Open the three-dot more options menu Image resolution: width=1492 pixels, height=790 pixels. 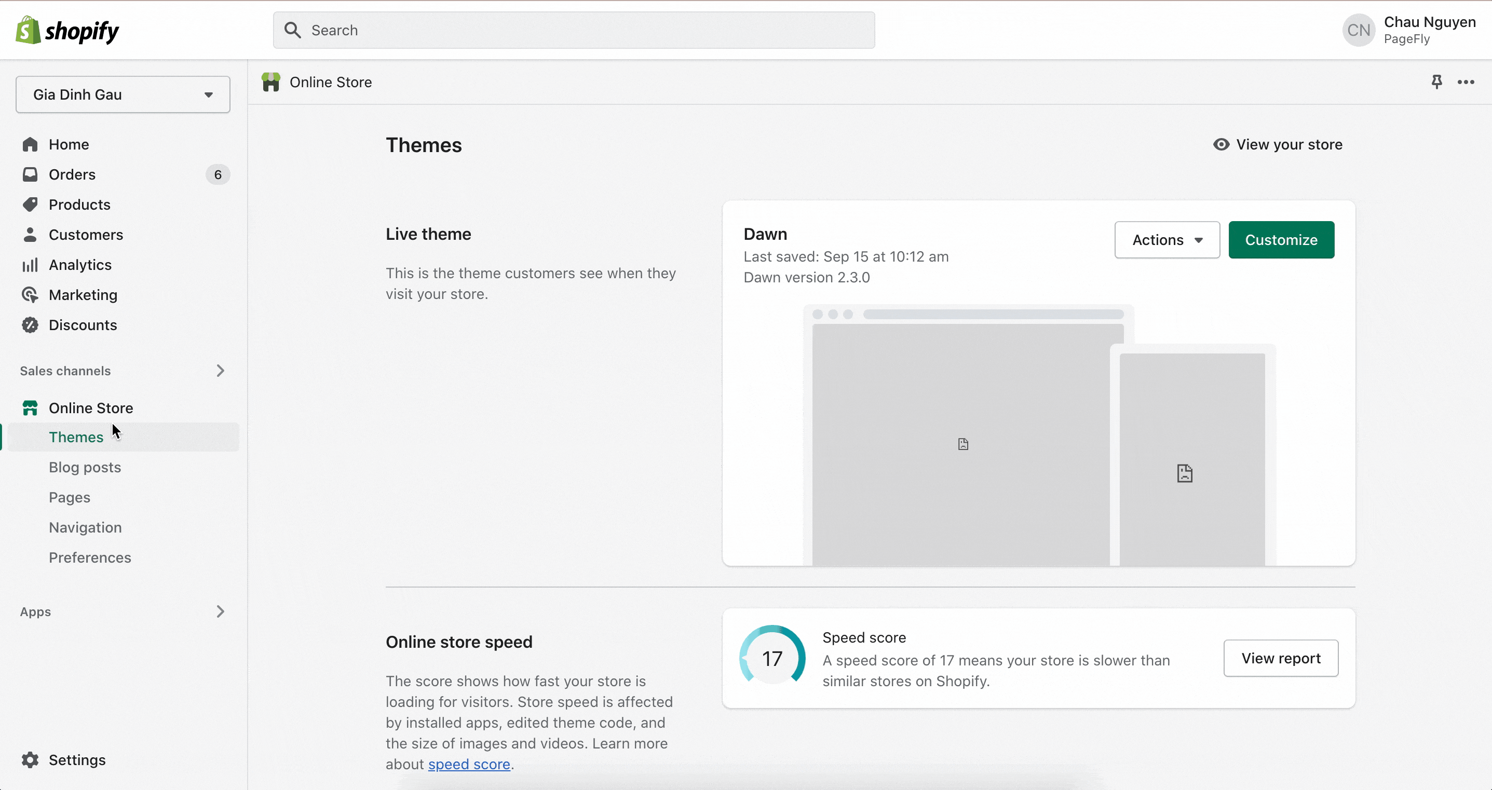click(x=1466, y=82)
